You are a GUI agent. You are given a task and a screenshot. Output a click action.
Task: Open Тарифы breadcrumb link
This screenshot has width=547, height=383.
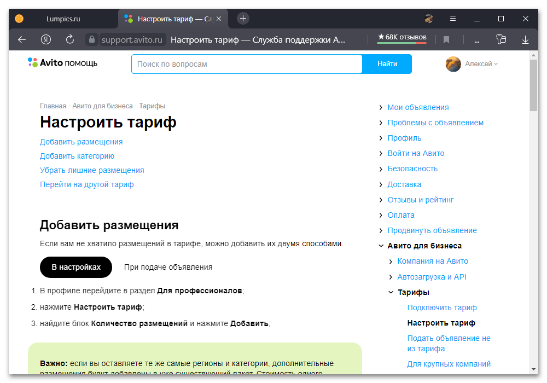pyautogui.click(x=152, y=106)
